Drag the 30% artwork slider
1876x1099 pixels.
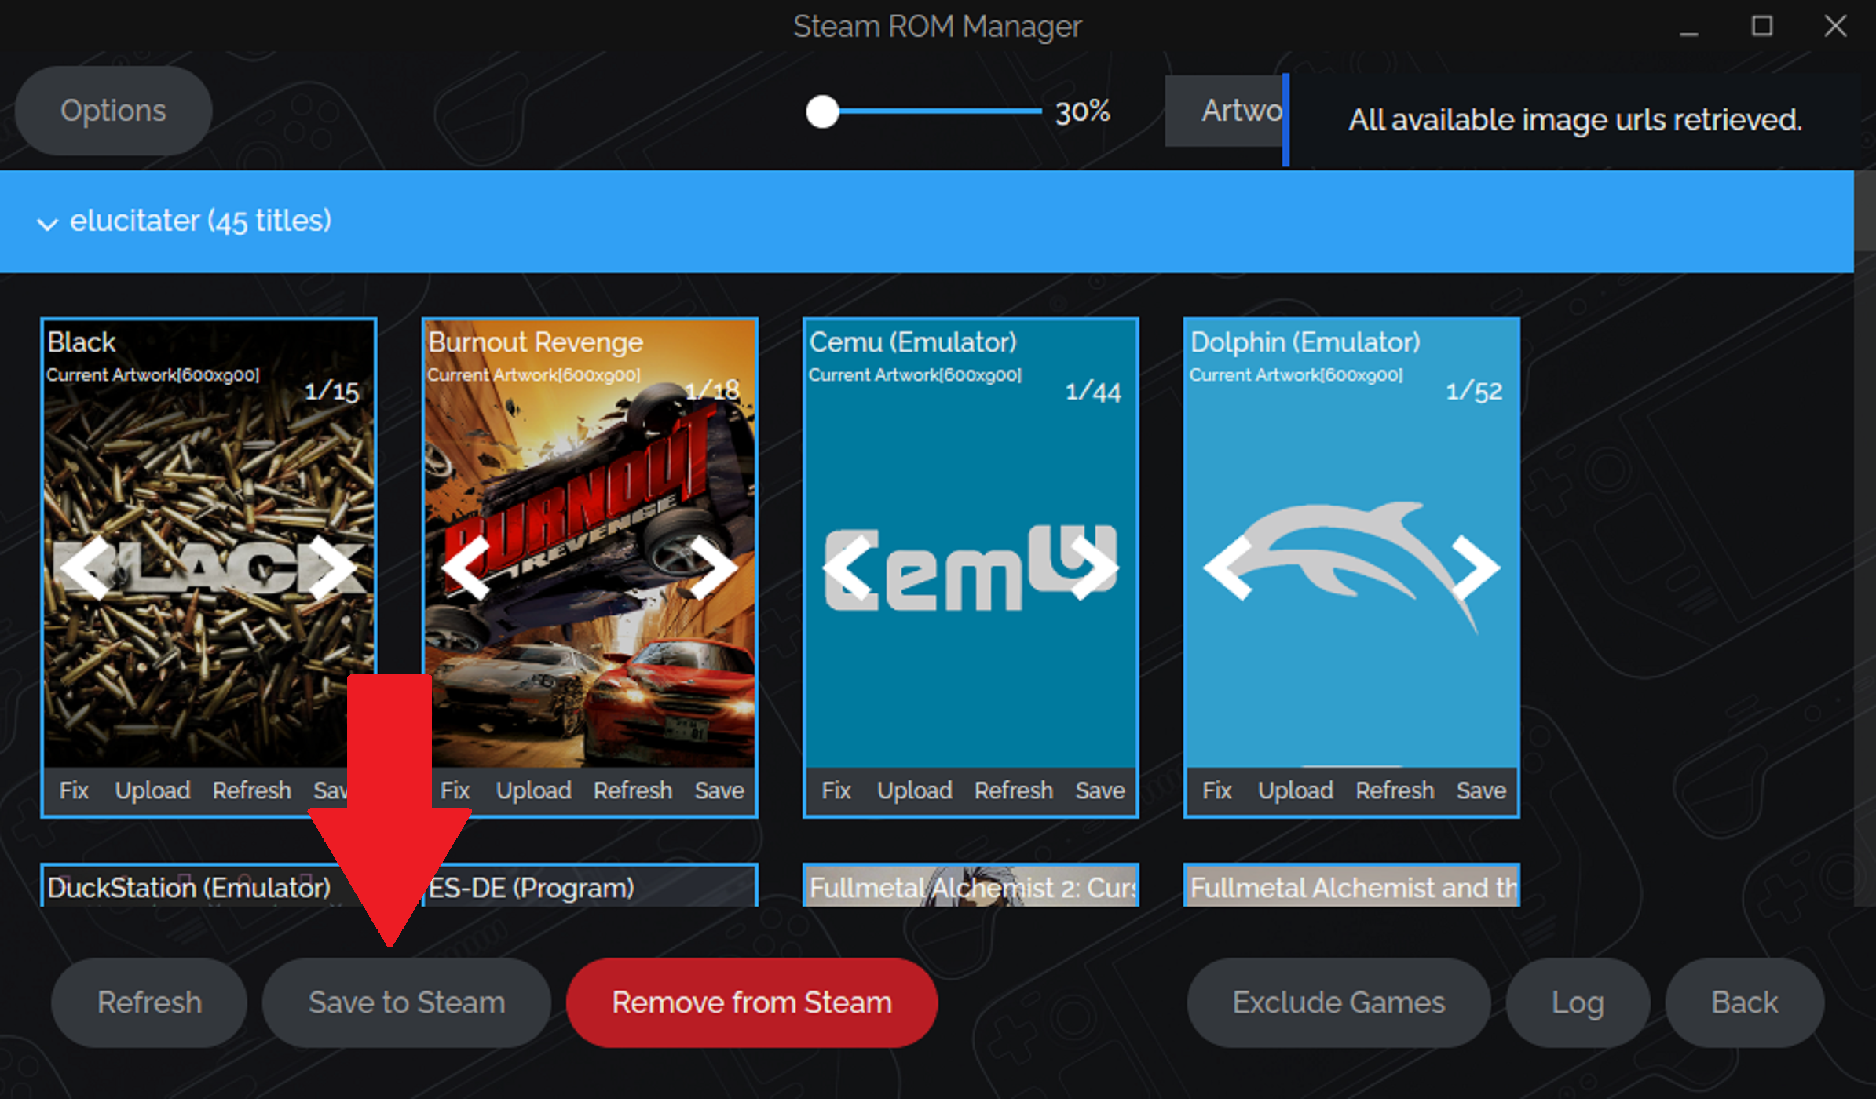click(823, 108)
